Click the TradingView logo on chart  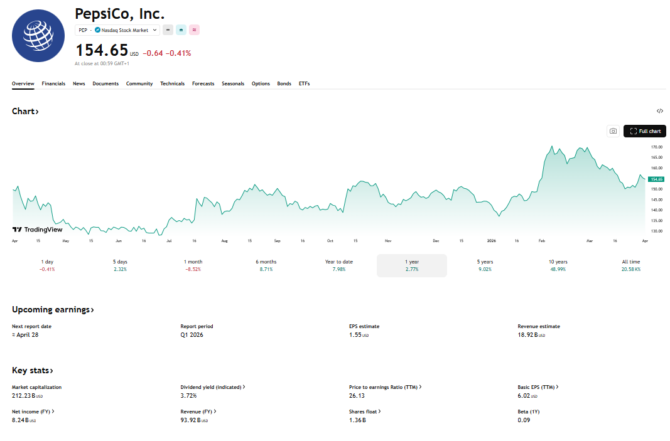coord(37,230)
